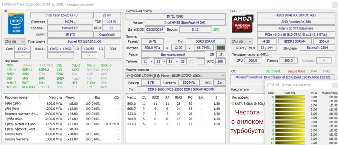The image size is (338, 145).
Task: Click the 4 GB video memory value
Action: 267,41
